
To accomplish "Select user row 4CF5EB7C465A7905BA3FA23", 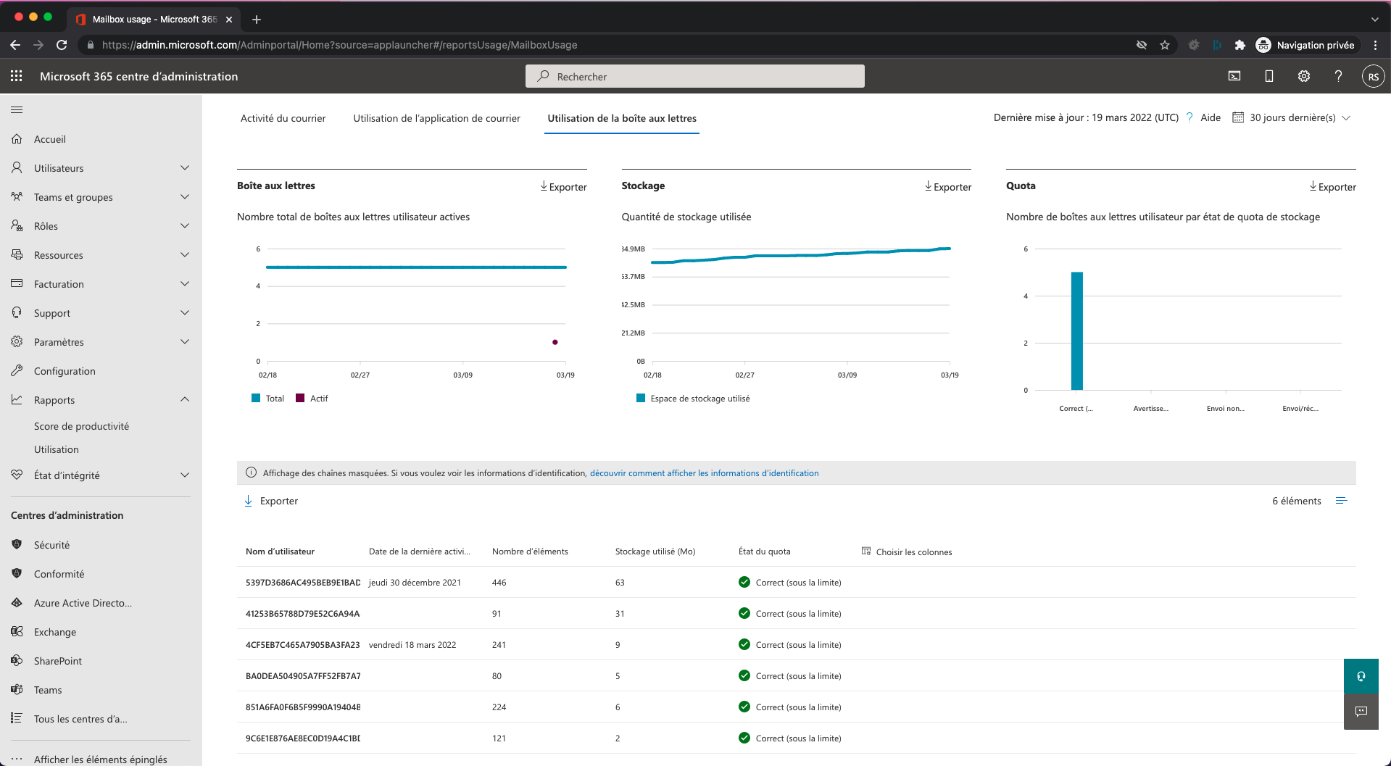I will (796, 644).
